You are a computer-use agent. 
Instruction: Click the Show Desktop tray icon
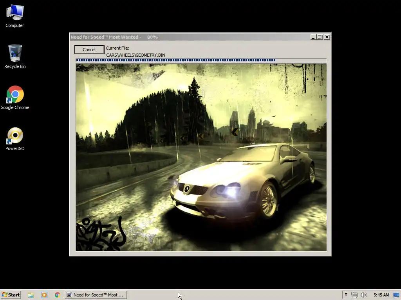click(396, 295)
